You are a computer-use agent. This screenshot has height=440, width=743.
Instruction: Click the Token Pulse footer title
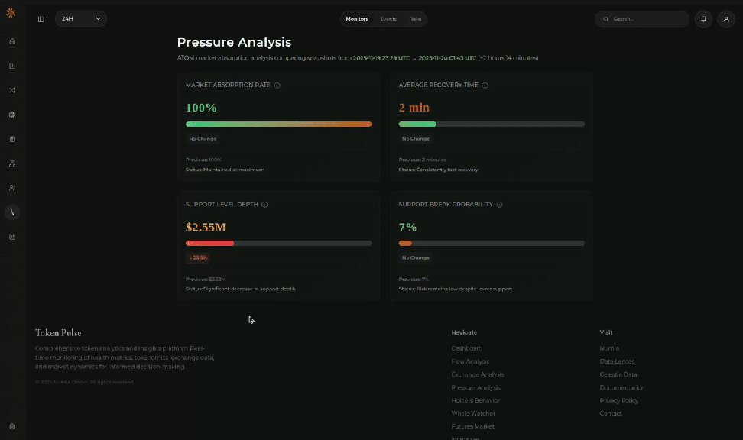[58, 333]
